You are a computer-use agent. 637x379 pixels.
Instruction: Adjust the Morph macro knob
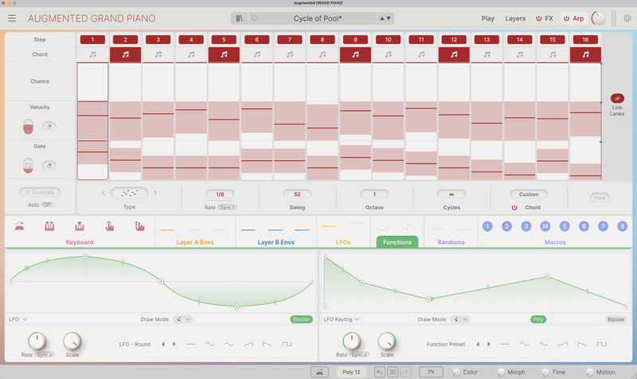tap(501, 372)
